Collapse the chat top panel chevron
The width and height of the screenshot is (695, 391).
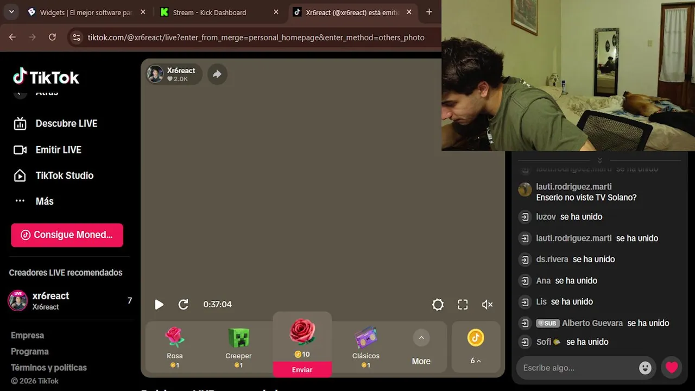pyautogui.click(x=599, y=160)
